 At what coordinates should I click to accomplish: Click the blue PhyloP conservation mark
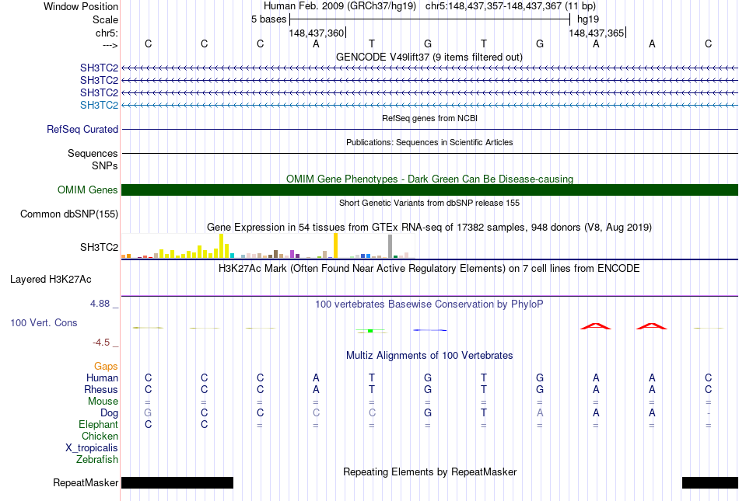tap(430, 330)
